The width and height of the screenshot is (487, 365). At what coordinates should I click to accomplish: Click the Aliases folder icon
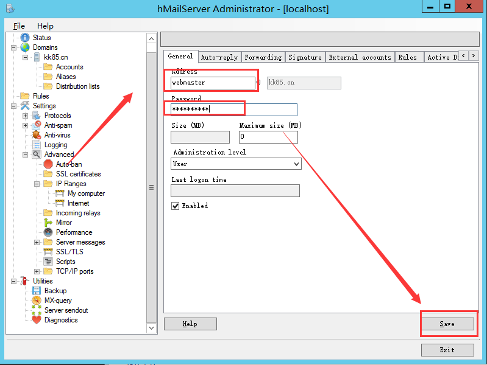[x=48, y=76]
